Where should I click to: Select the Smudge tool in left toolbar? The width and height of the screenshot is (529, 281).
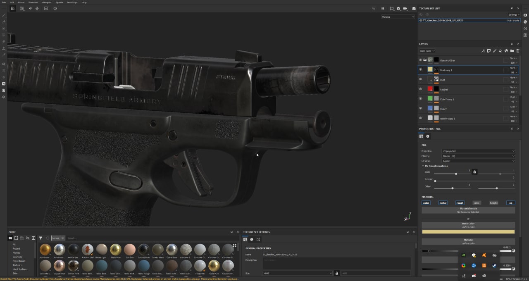pos(4,42)
